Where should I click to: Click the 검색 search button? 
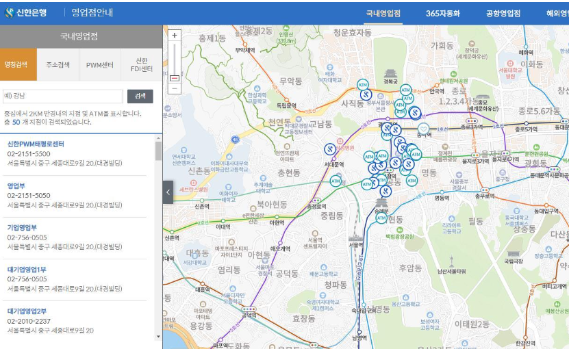point(140,96)
